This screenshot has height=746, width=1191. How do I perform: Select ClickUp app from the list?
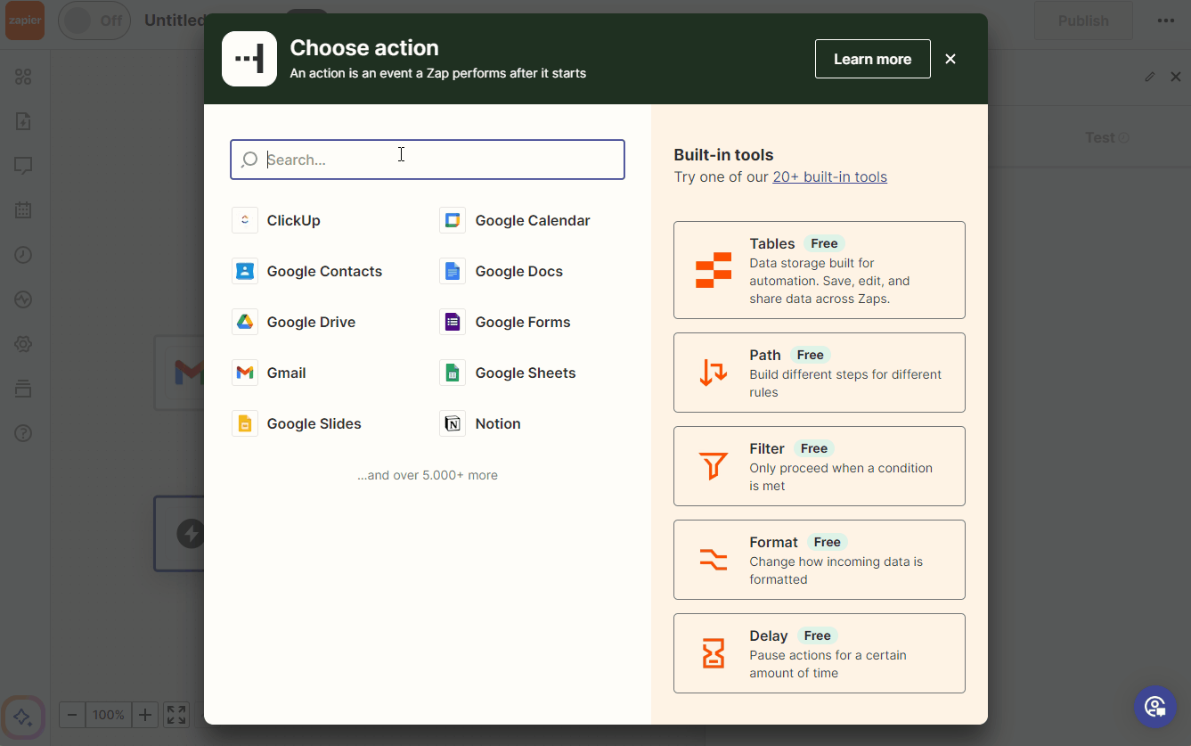tap(276, 220)
